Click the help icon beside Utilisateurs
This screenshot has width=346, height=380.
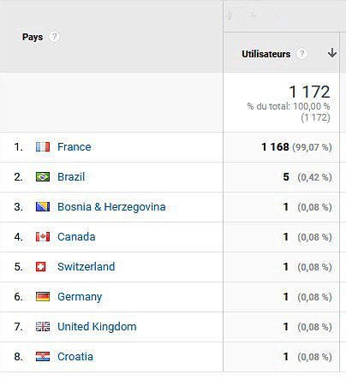[x=301, y=53]
